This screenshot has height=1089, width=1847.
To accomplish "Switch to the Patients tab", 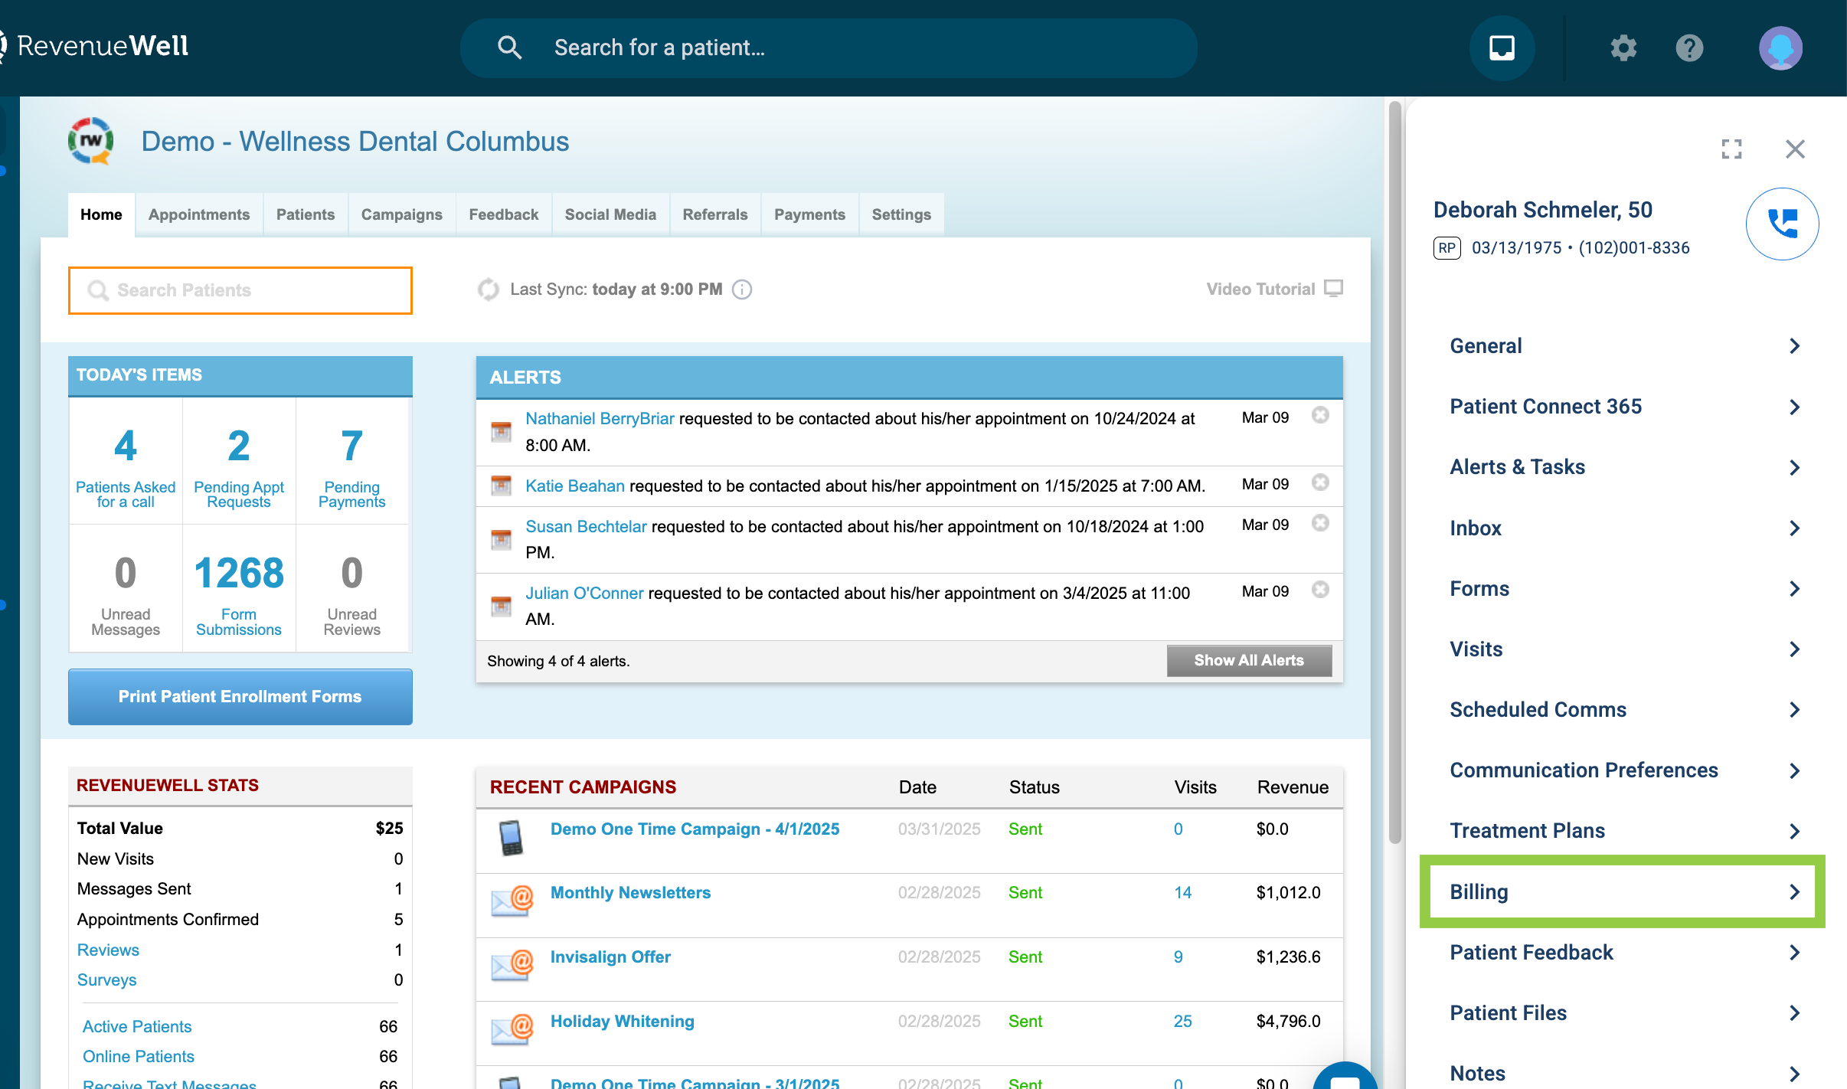I will click(x=306, y=215).
